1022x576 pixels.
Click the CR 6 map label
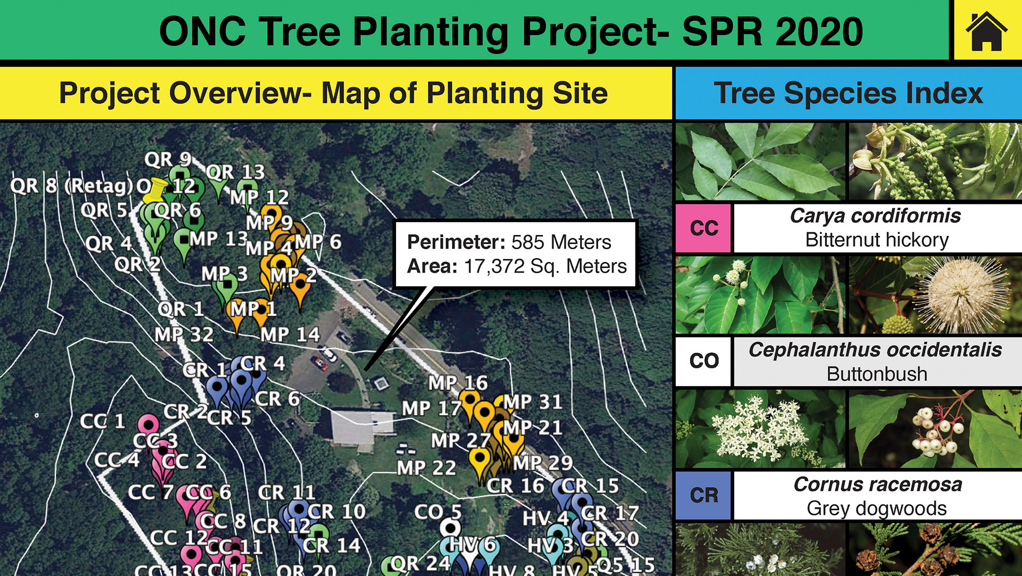coord(278,399)
